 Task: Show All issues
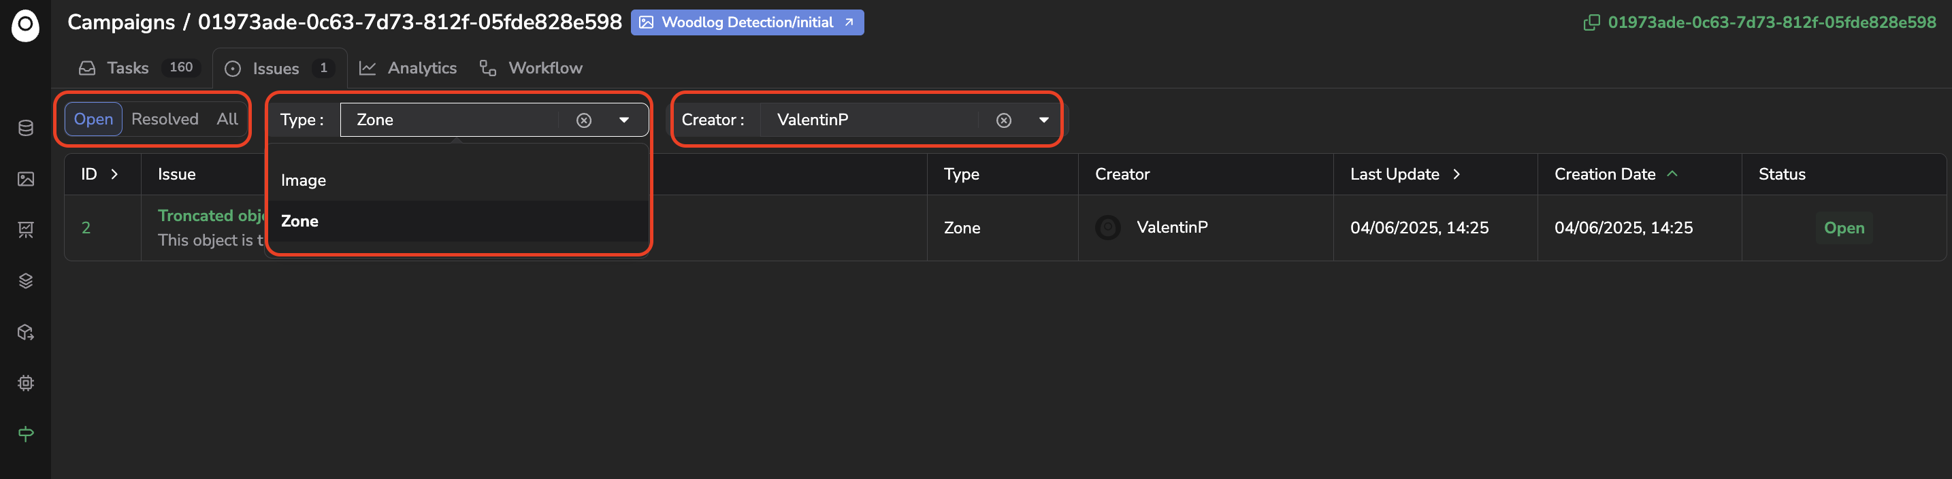(227, 119)
